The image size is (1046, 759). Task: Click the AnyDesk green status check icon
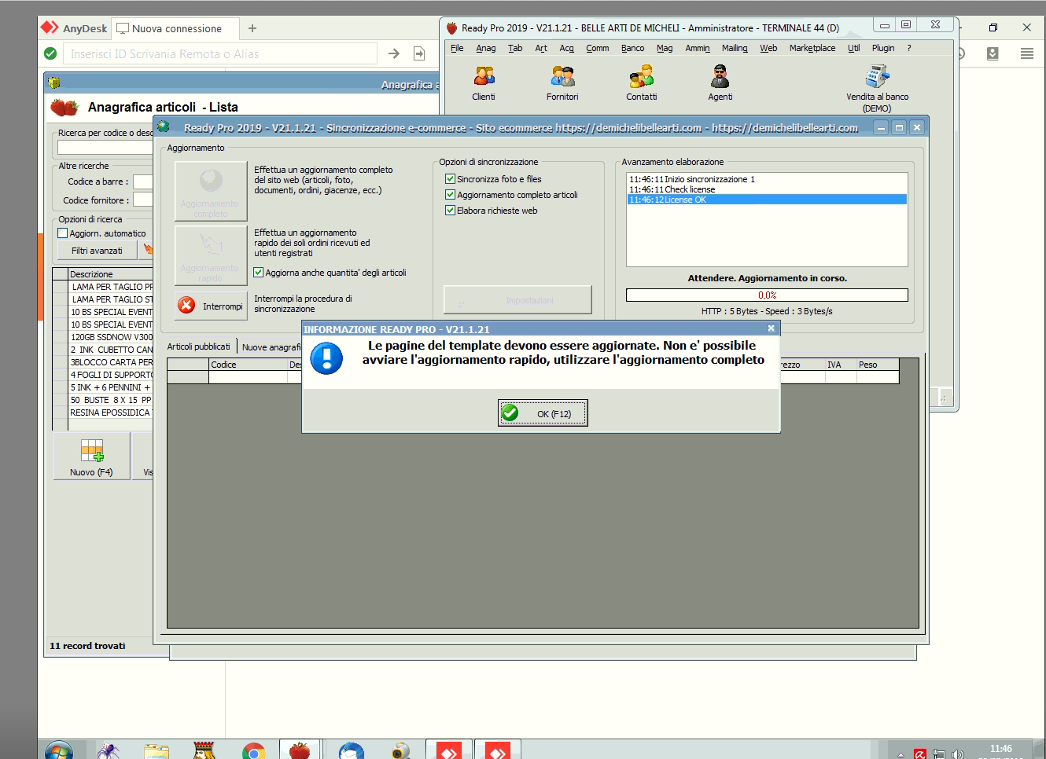click(x=50, y=53)
